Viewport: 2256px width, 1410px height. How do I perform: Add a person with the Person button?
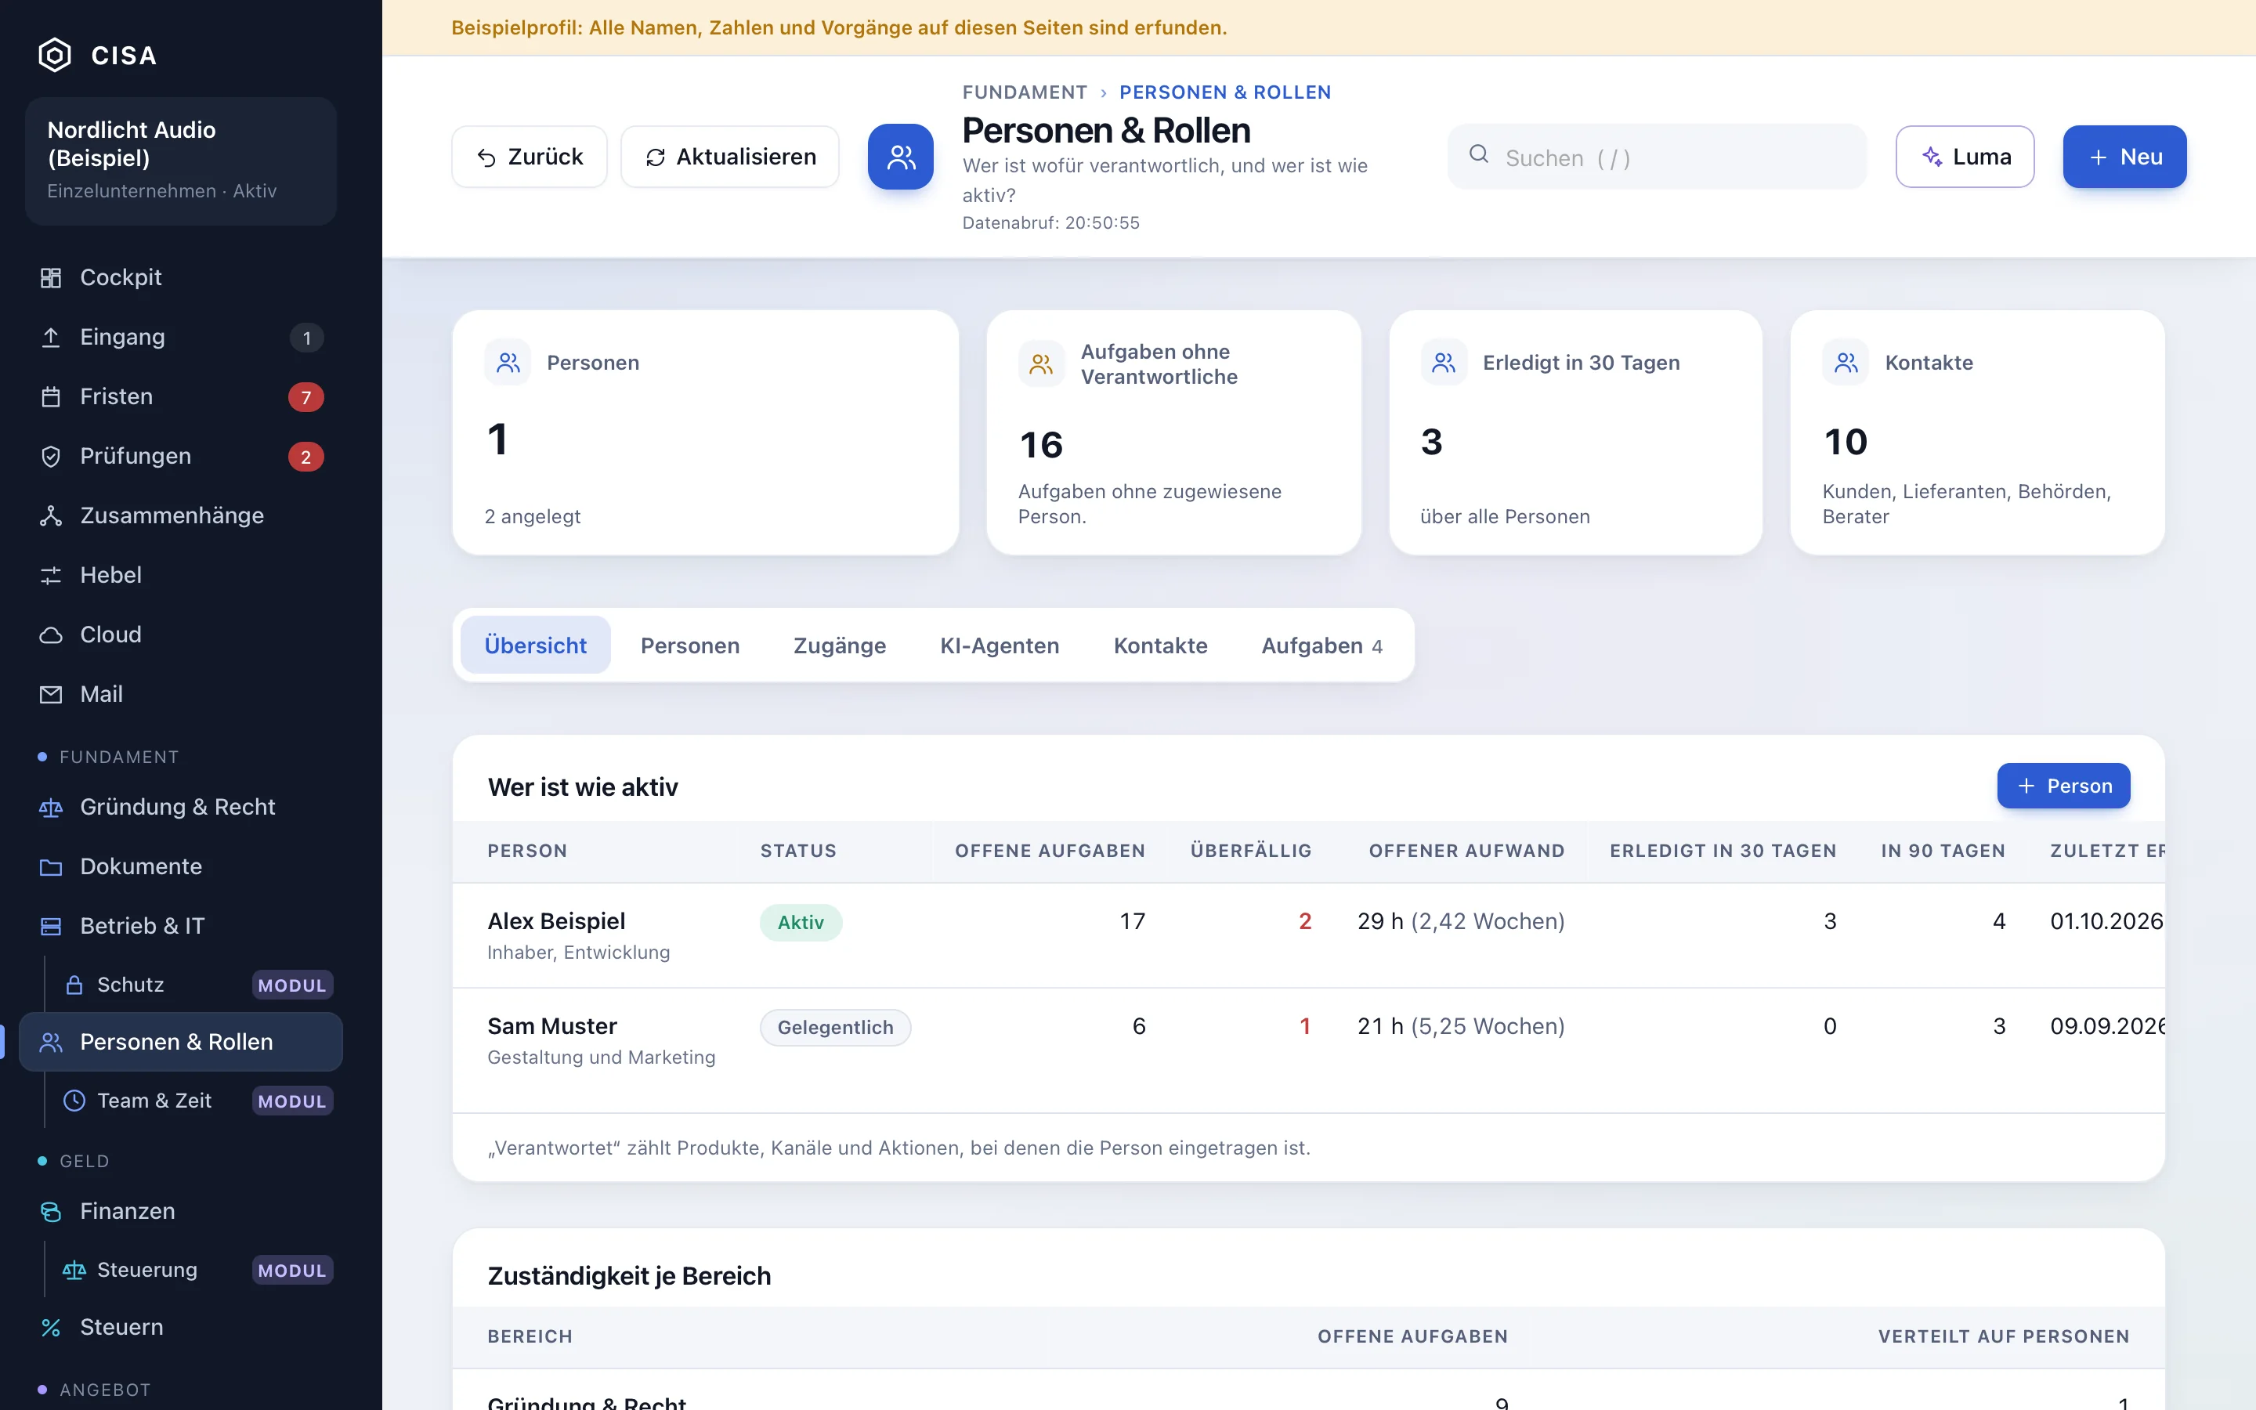click(x=2063, y=786)
